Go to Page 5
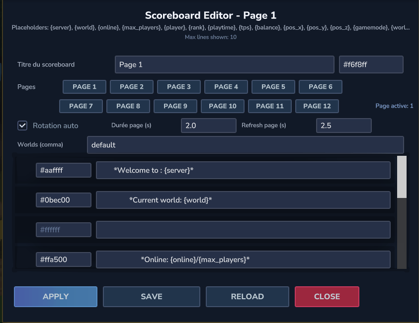The width and height of the screenshot is (419, 323). tap(273, 87)
